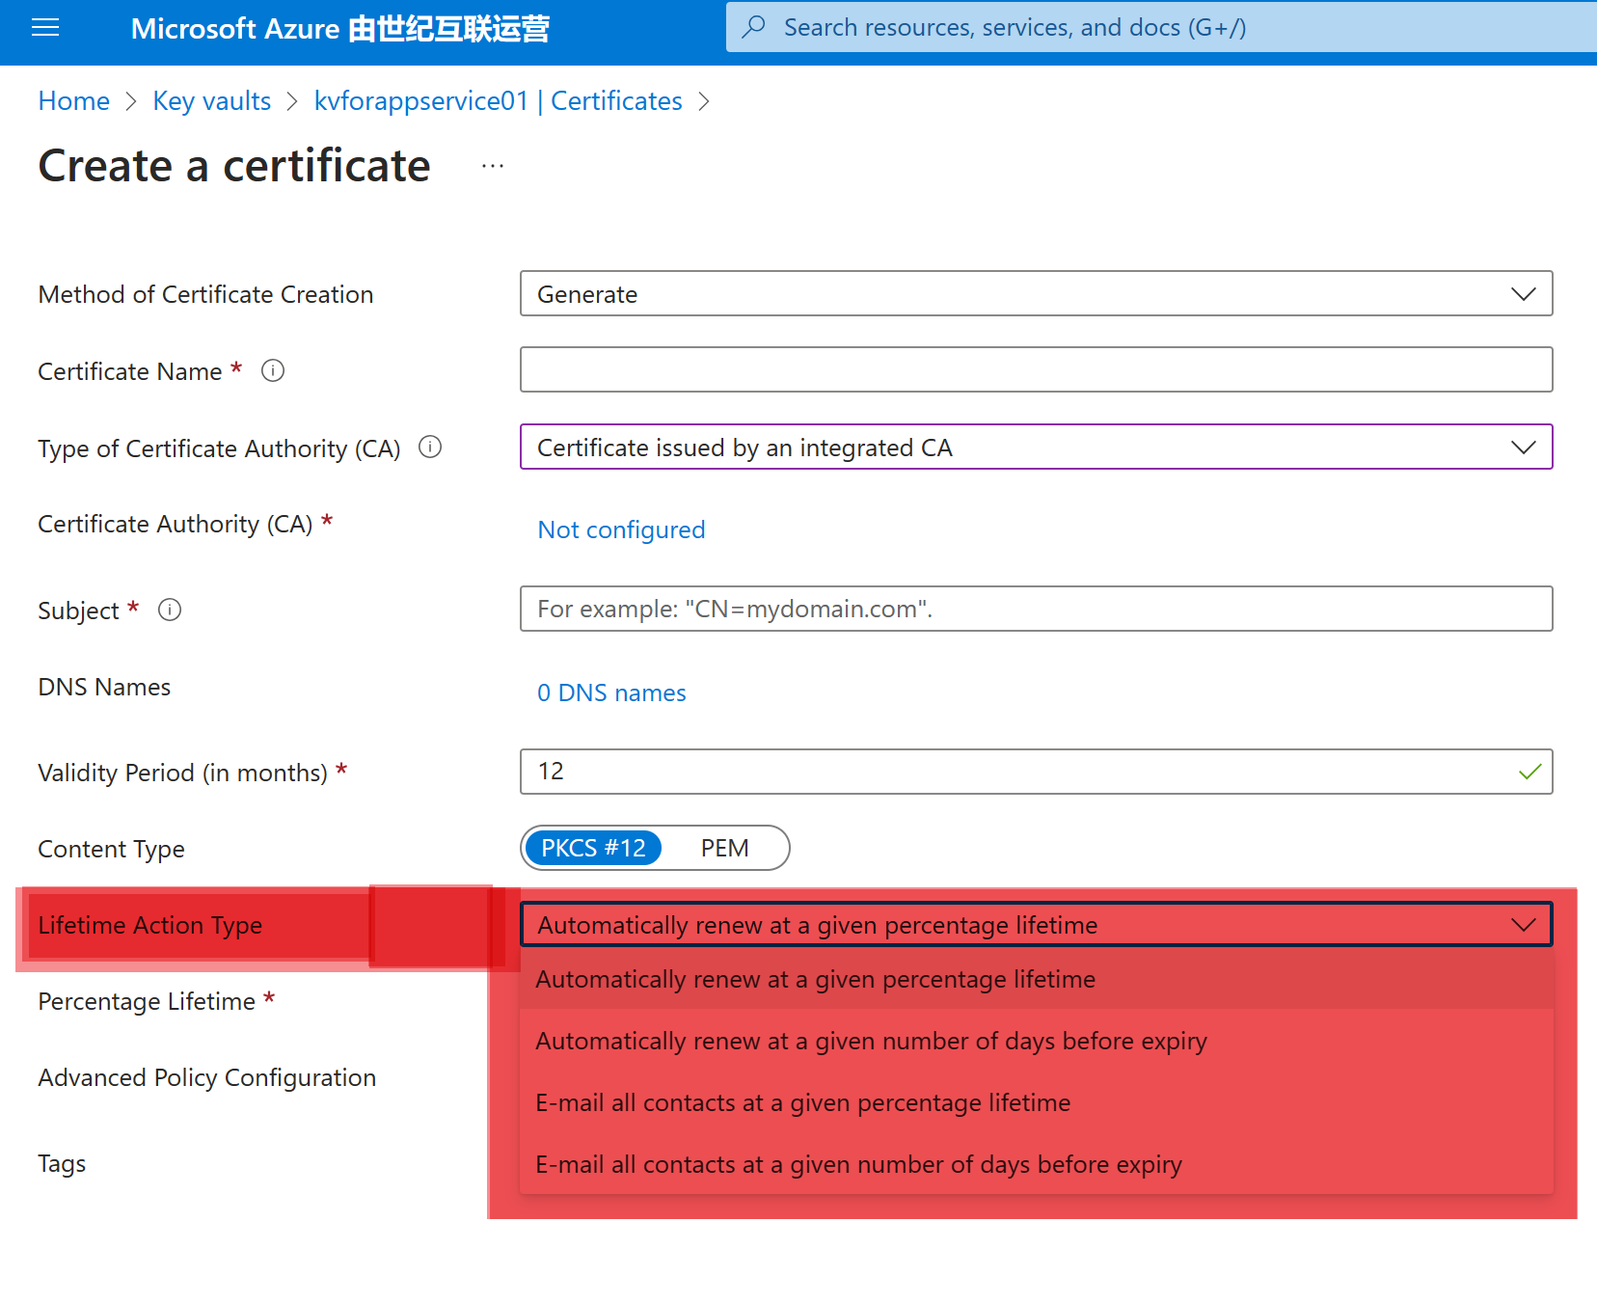Open Type of Certificate Authority dropdown
Image resolution: width=1597 pixels, height=1303 pixels.
click(x=1036, y=448)
